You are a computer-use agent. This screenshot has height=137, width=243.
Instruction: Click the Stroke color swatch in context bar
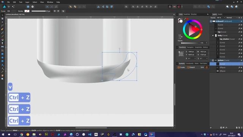[27, 11]
